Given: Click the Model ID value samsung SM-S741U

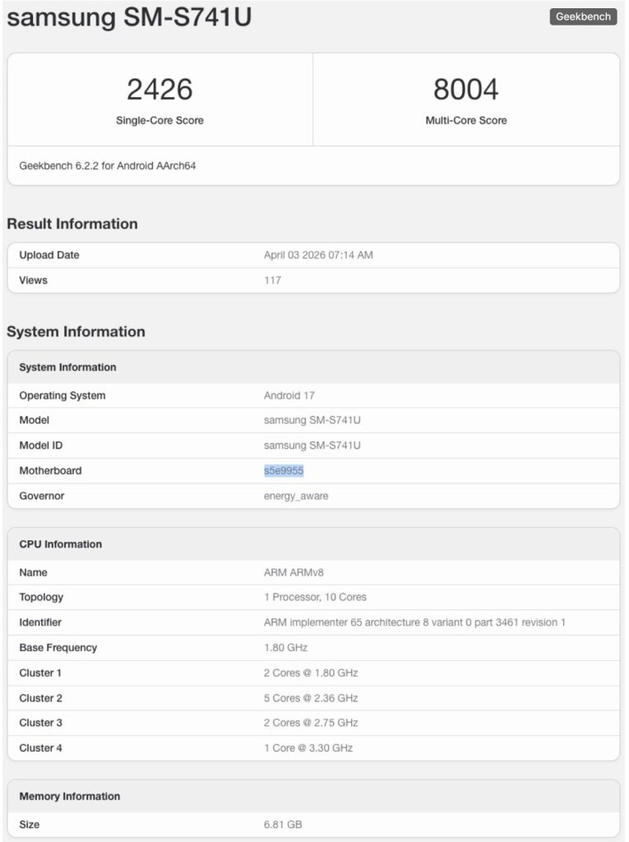Looking at the screenshot, I should (x=312, y=446).
